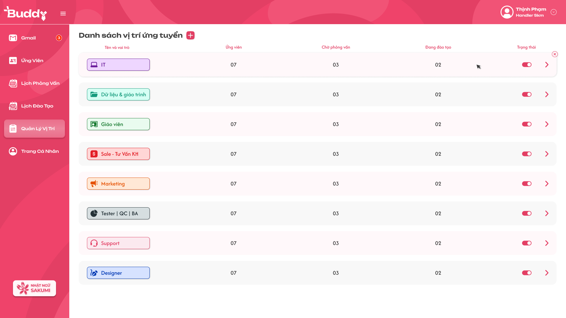Image resolution: width=566 pixels, height=318 pixels.
Task: Open the Lịch Phỏng Vấn menu item
Action: point(40,83)
